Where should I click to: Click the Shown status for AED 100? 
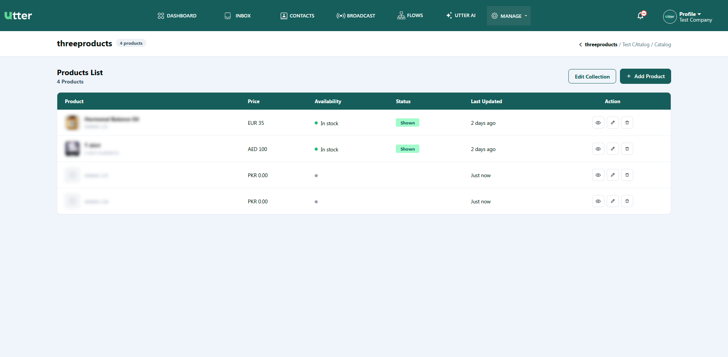408,149
